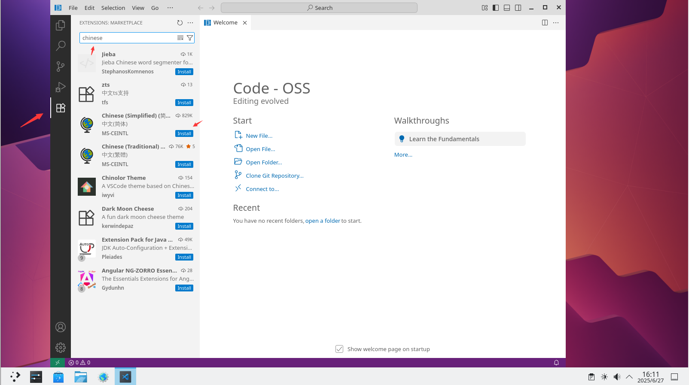Click Connect to link

(x=262, y=189)
